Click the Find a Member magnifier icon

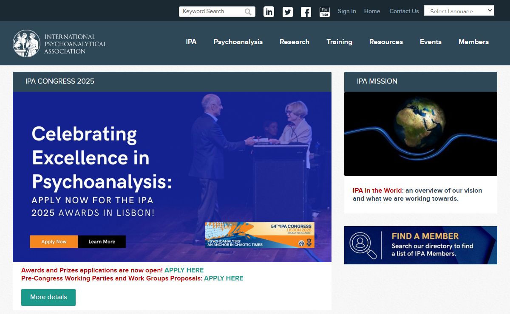click(x=363, y=245)
